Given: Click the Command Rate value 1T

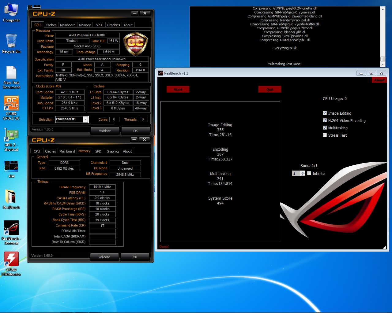Looking at the screenshot, I should click(x=102, y=226).
